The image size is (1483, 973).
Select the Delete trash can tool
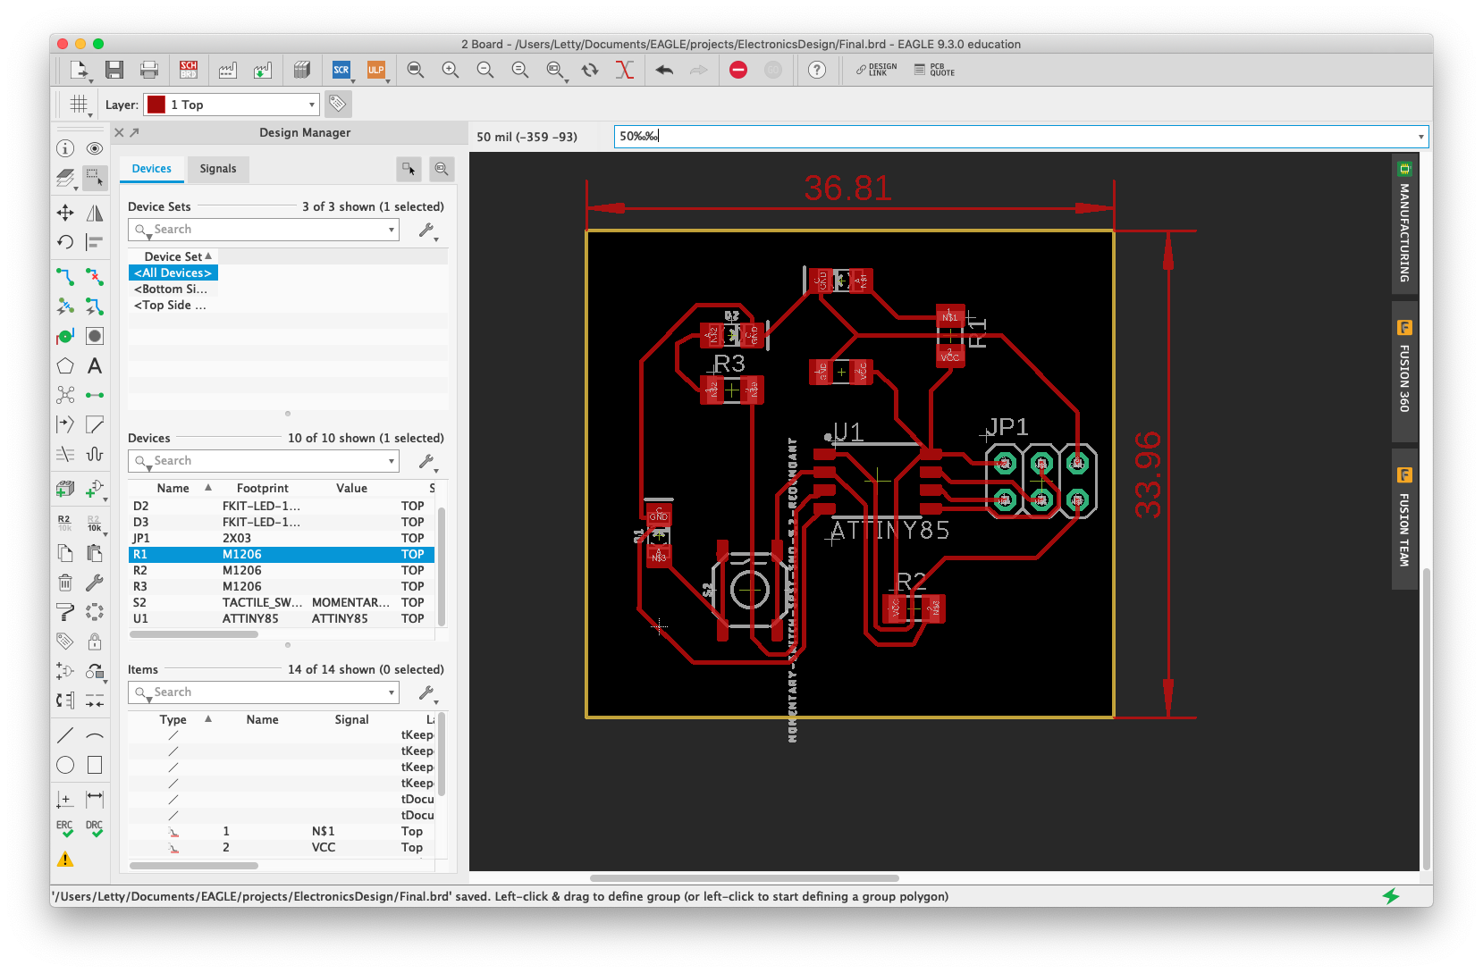point(65,583)
